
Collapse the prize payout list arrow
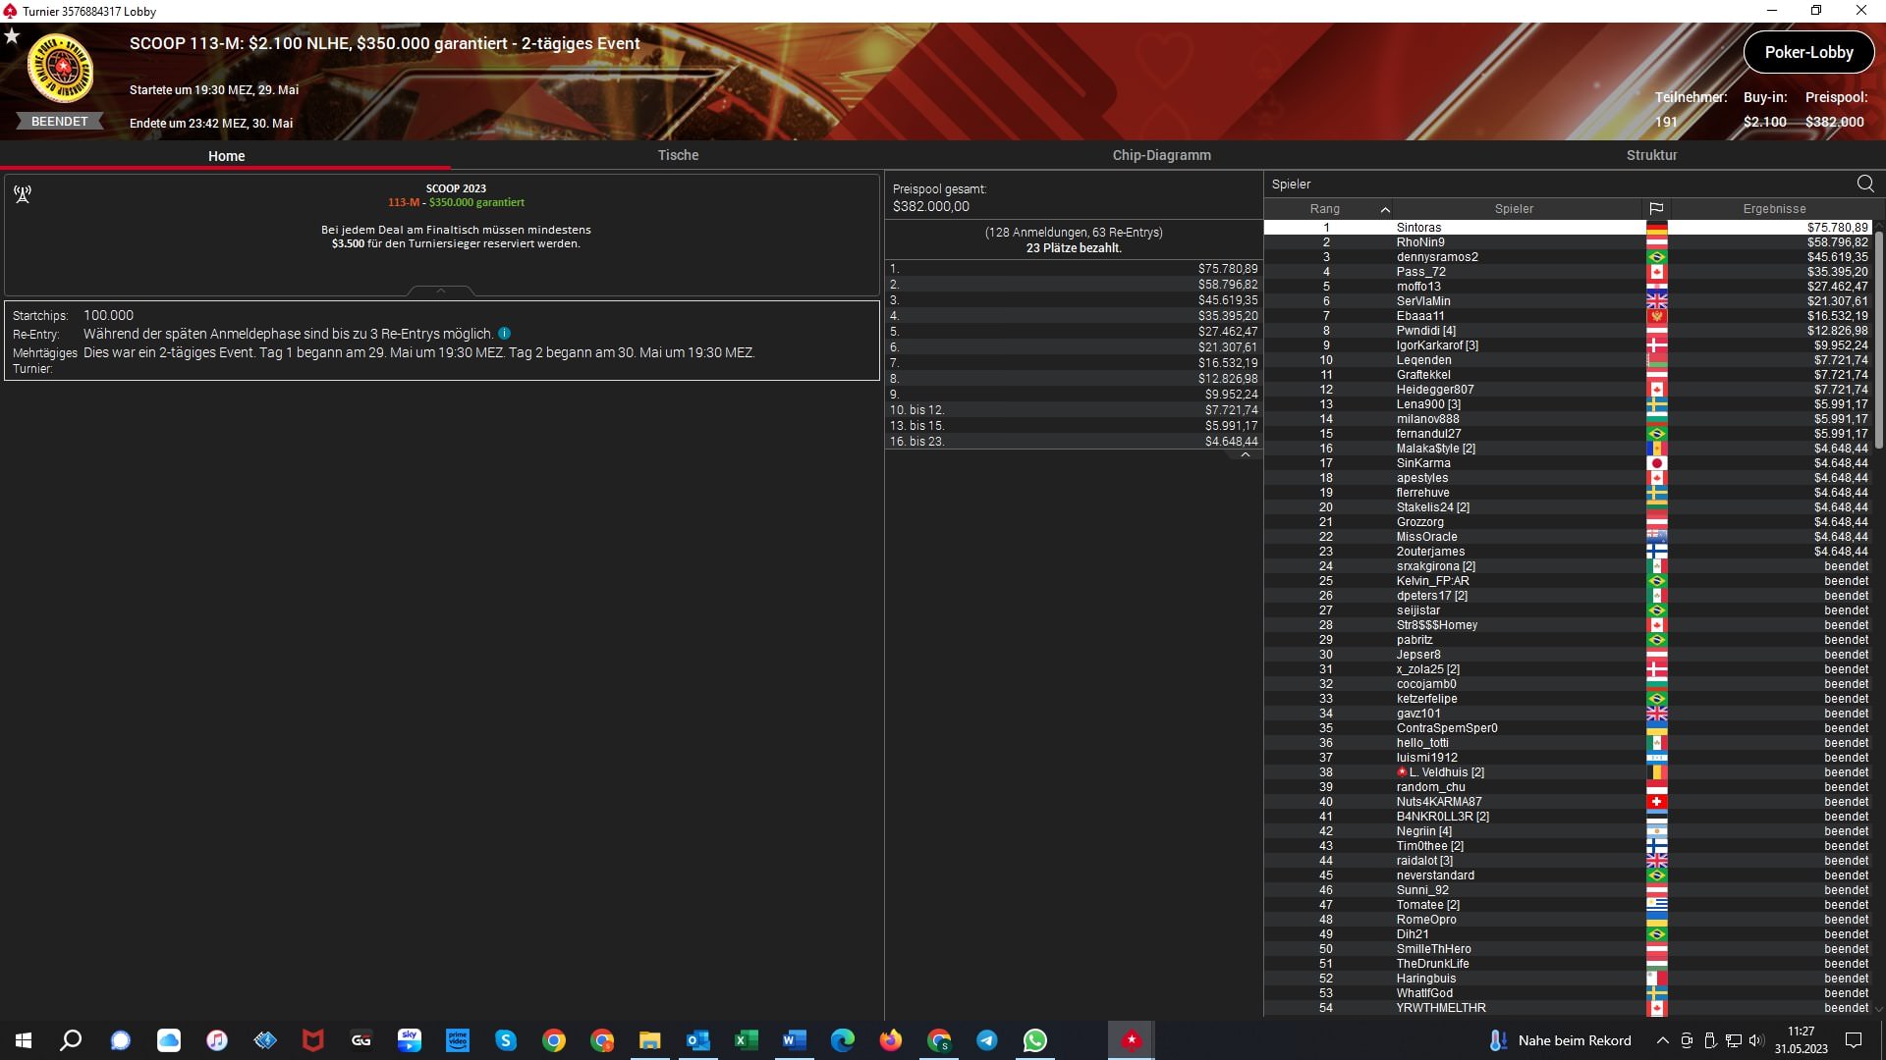(1245, 454)
